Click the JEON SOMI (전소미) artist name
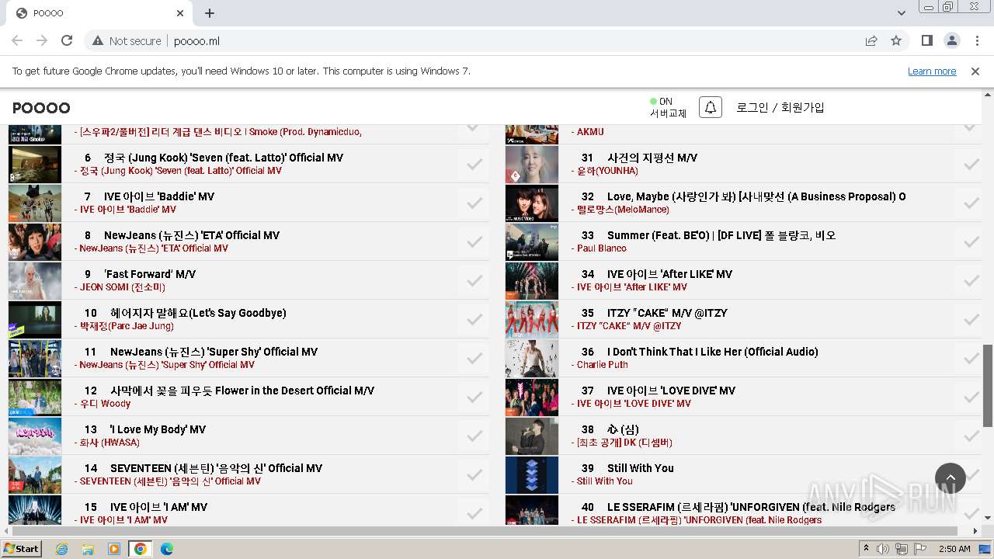The image size is (994, 559). [123, 287]
